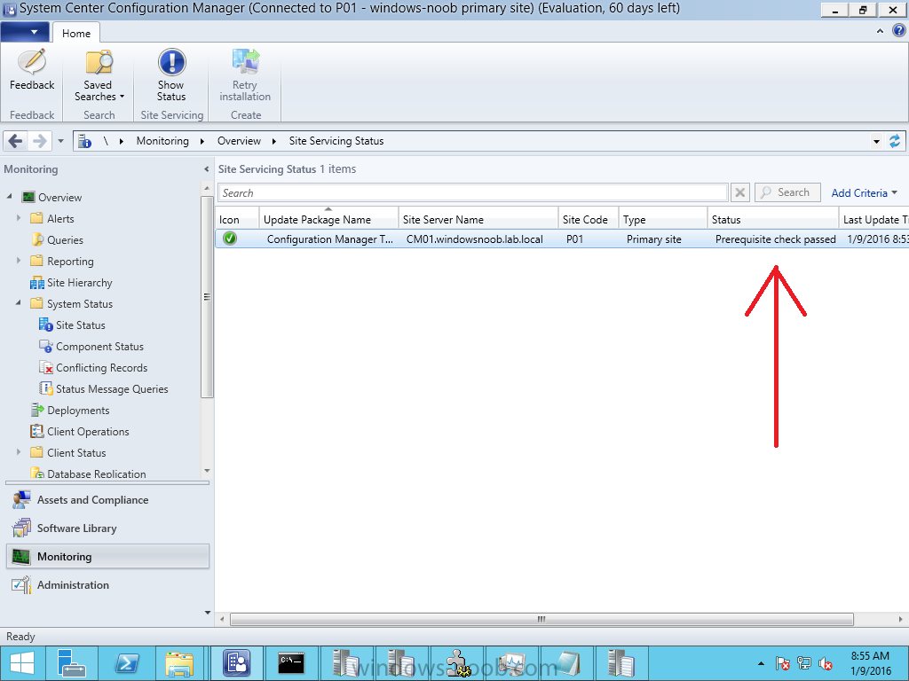Switch to Administration workspace

tap(107, 585)
